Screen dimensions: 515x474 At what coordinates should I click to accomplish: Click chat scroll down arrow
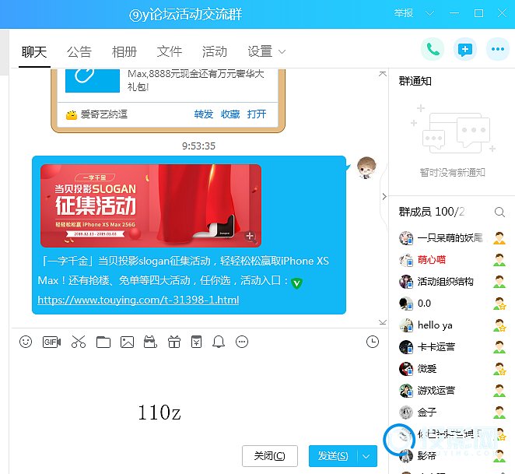pyautogui.click(x=382, y=322)
